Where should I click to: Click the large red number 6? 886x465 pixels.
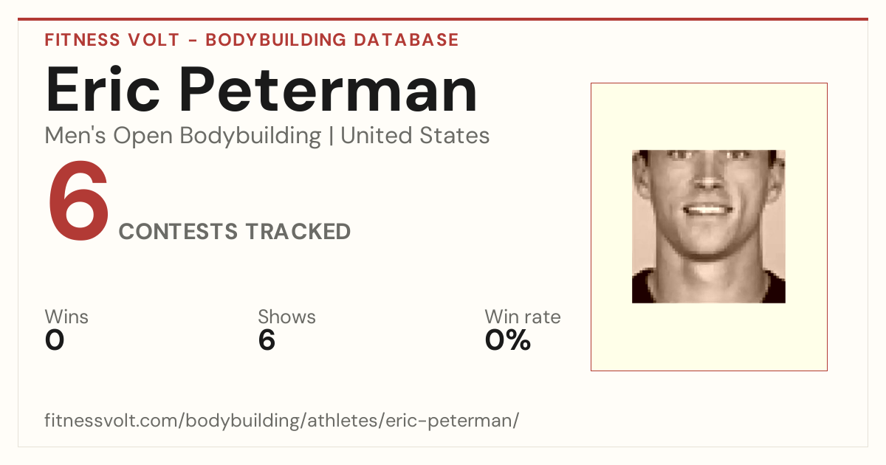tap(78, 202)
